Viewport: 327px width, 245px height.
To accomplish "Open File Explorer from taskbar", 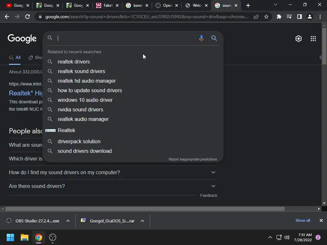I will (x=24, y=237).
